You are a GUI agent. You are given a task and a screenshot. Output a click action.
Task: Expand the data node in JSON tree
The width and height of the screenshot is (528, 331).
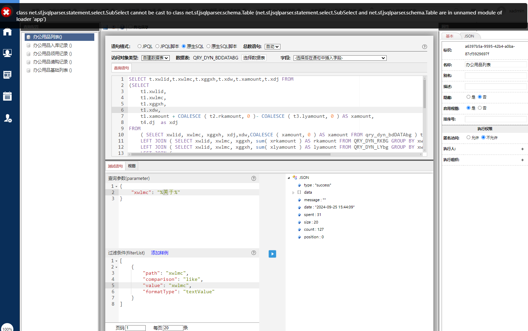pyautogui.click(x=293, y=193)
